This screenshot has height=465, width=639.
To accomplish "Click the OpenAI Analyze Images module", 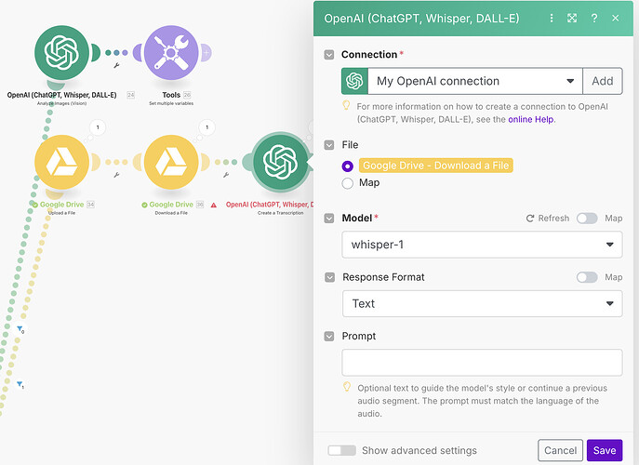I will [x=61, y=54].
